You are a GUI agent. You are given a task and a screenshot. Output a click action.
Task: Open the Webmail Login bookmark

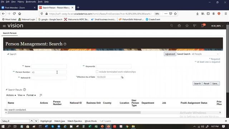tap(27, 19)
